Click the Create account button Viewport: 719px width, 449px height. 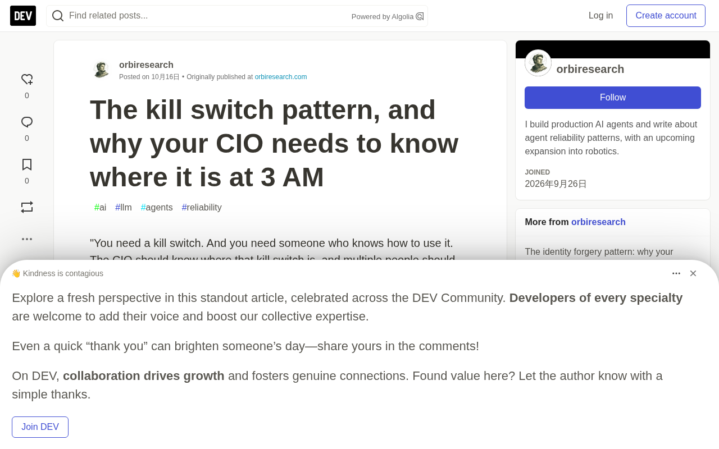click(x=666, y=16)
